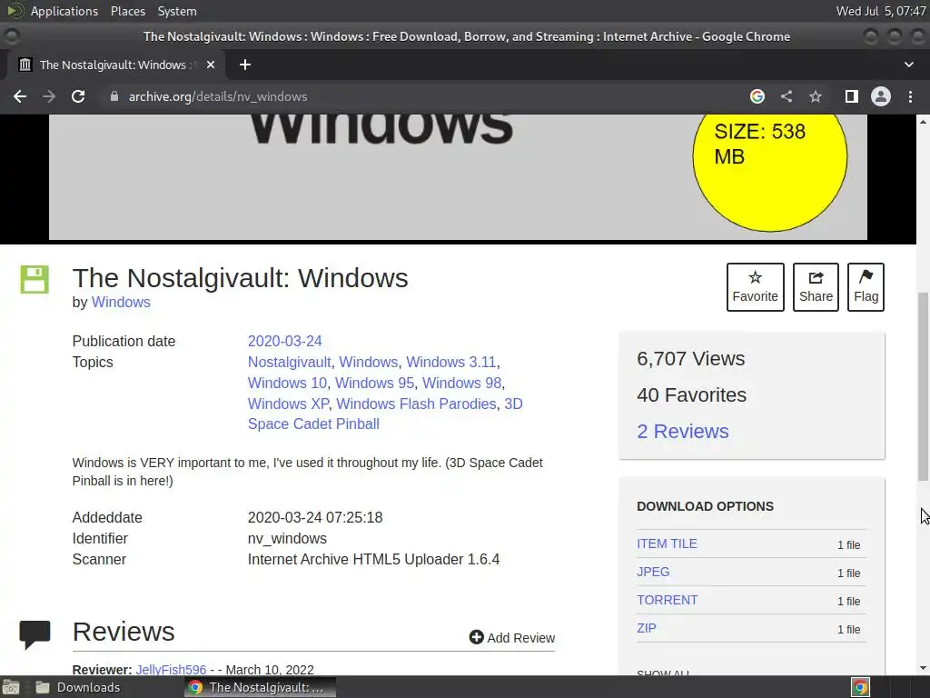Viewport: 930px width, 698px height.
Task: Flag this item
Action: tap(866, 286)
